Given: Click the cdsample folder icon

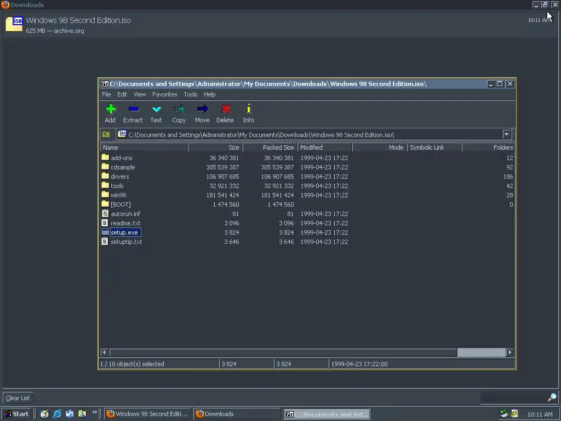Looking at the screenshot, I should click(105, 167).
